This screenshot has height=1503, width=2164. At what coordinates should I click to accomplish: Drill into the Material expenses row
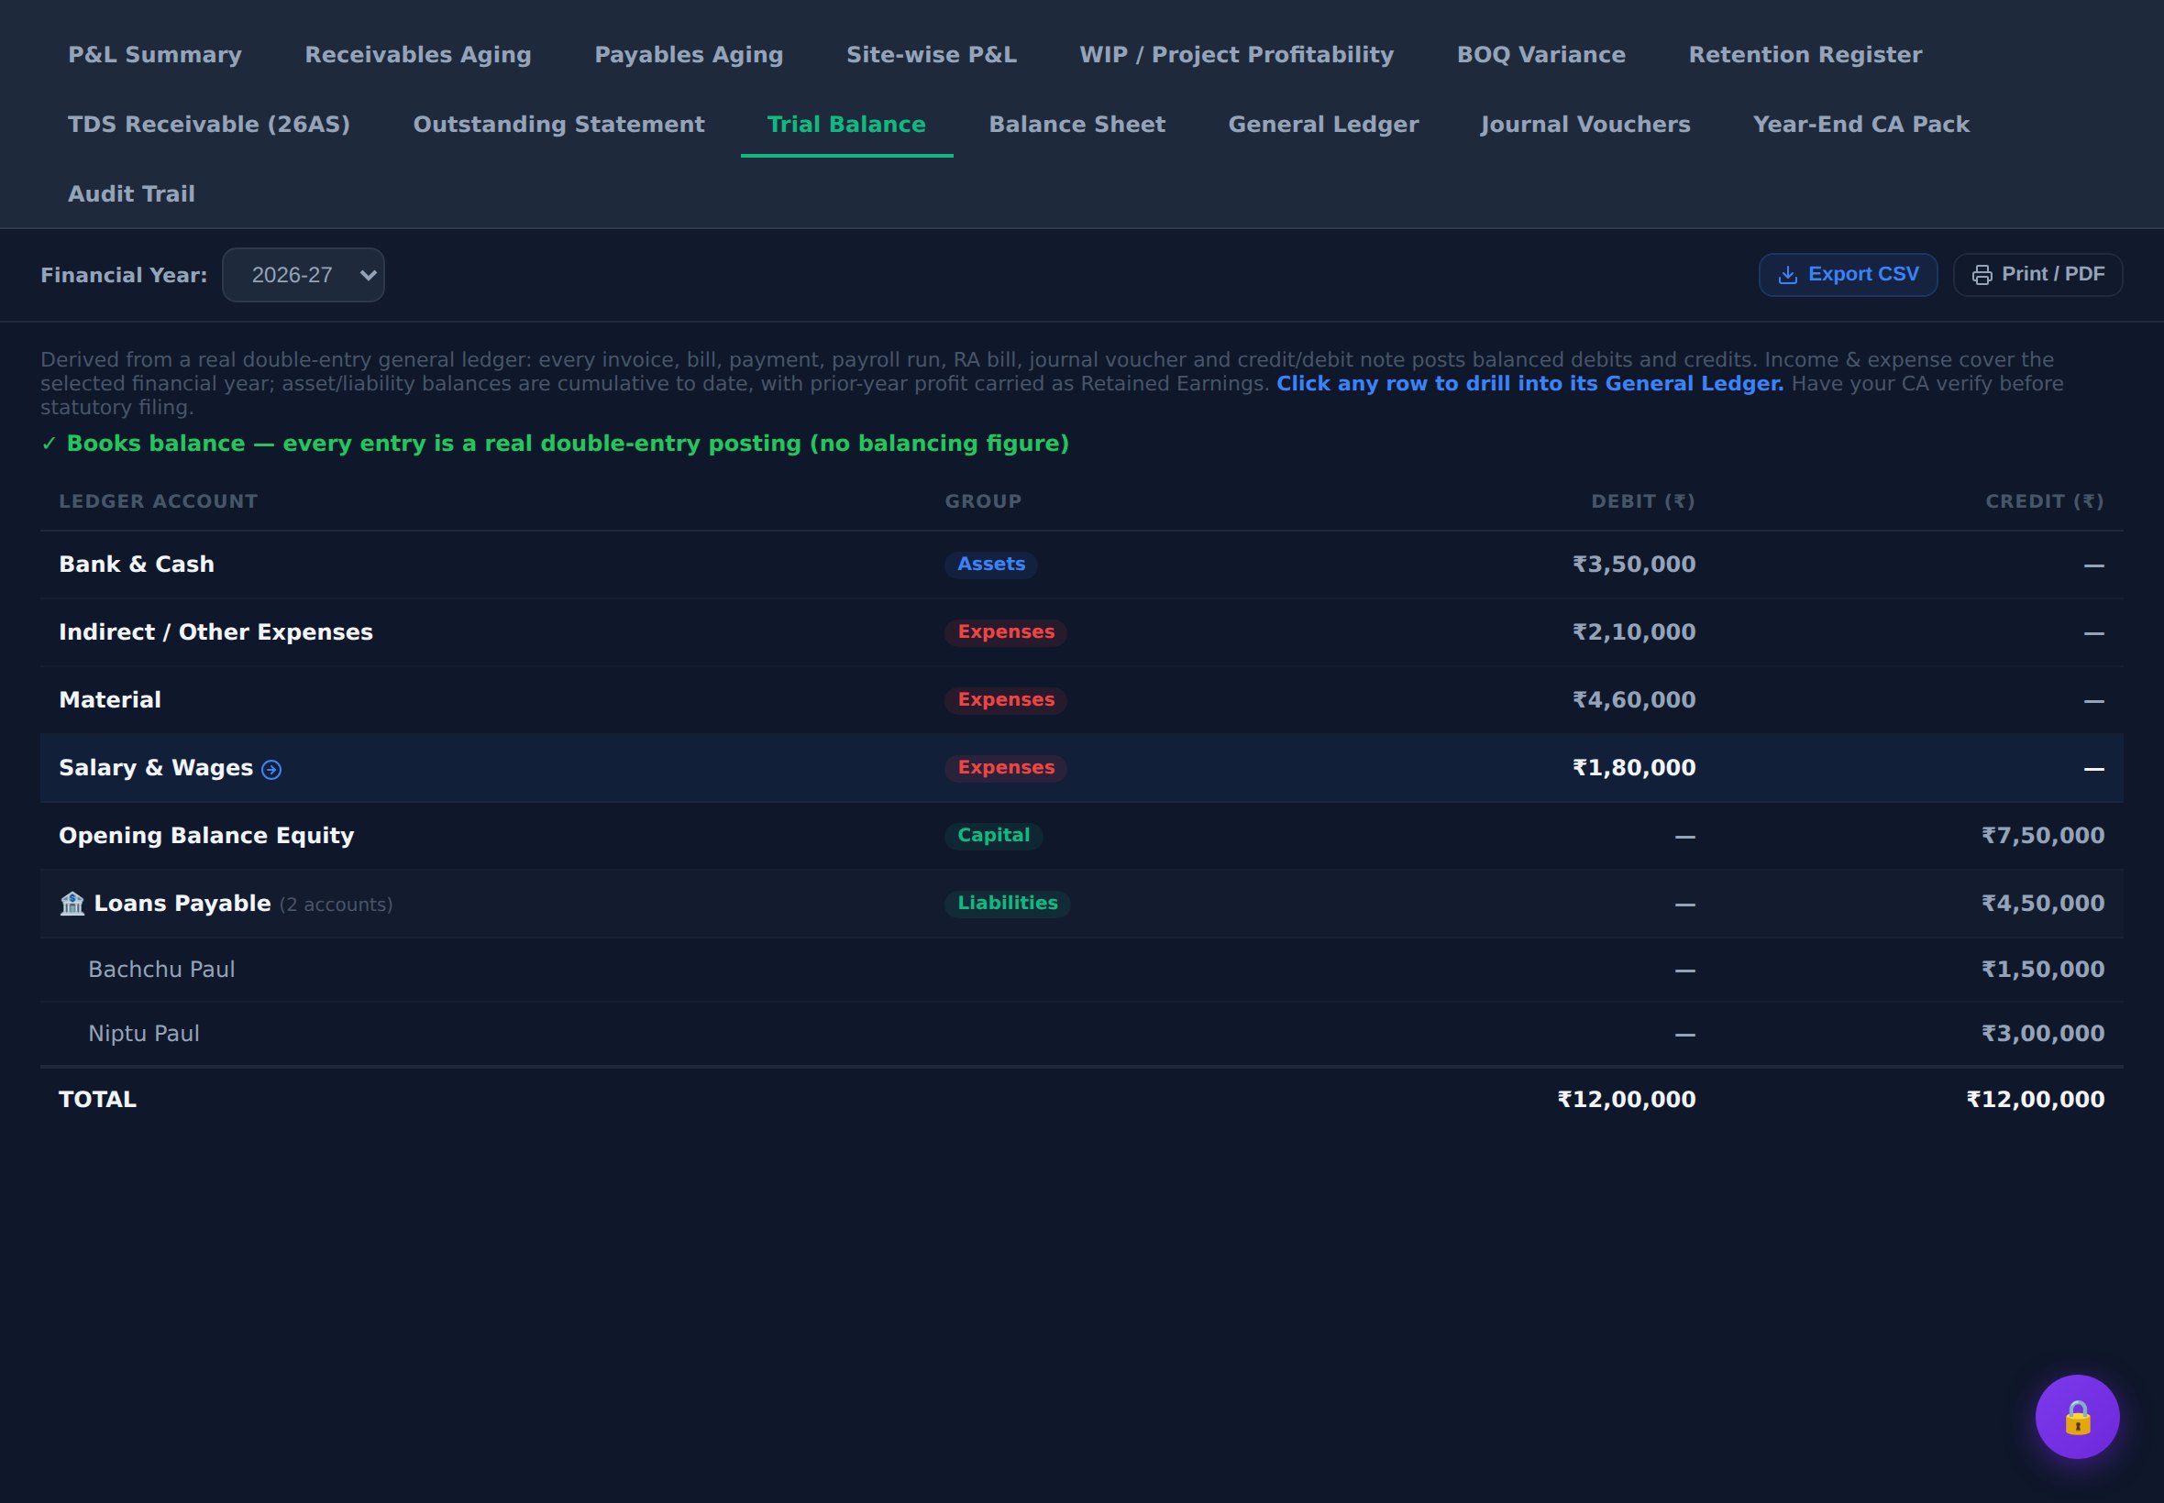(x=1081, y=699)
